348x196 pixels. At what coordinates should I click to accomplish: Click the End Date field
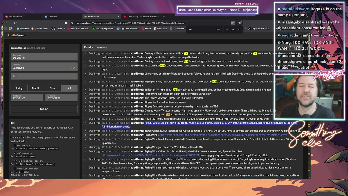tap(61, 97)
